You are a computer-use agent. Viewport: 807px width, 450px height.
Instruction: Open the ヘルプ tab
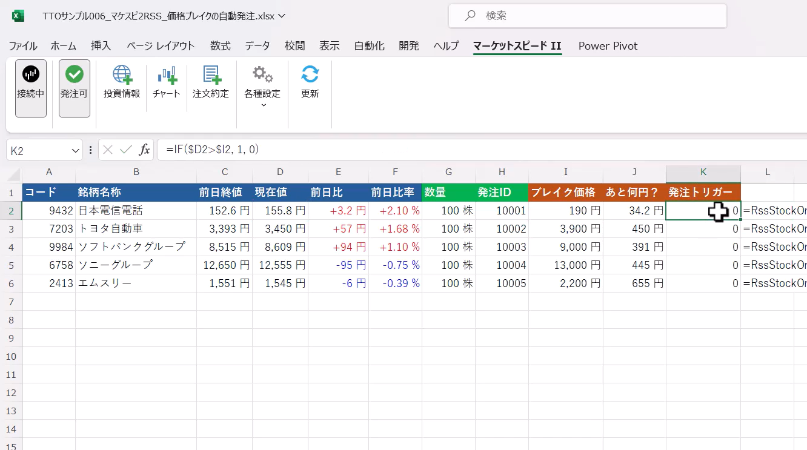(x=447, y=46)
